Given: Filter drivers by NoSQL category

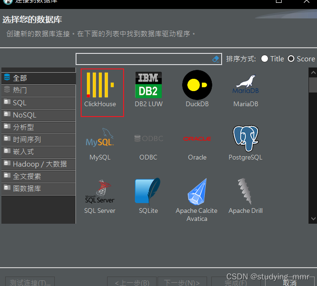Looking at the screenshot, I should pos(38,115).
